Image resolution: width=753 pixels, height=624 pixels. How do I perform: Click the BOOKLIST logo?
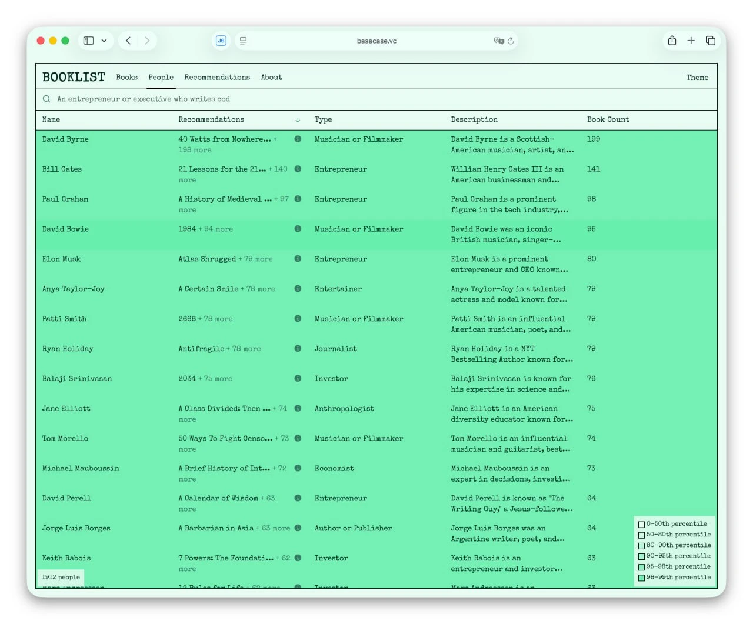(74, 77)
